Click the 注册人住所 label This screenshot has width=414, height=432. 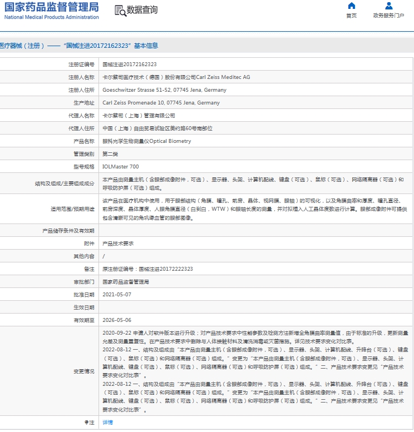pyautogui.click(x=81, y=90)
